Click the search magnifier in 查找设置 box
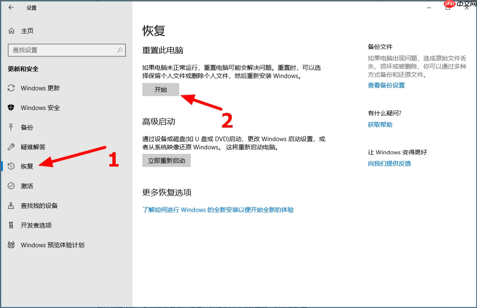Image resolution: width=477 pixels, height=308 pixels. point(119,50)
